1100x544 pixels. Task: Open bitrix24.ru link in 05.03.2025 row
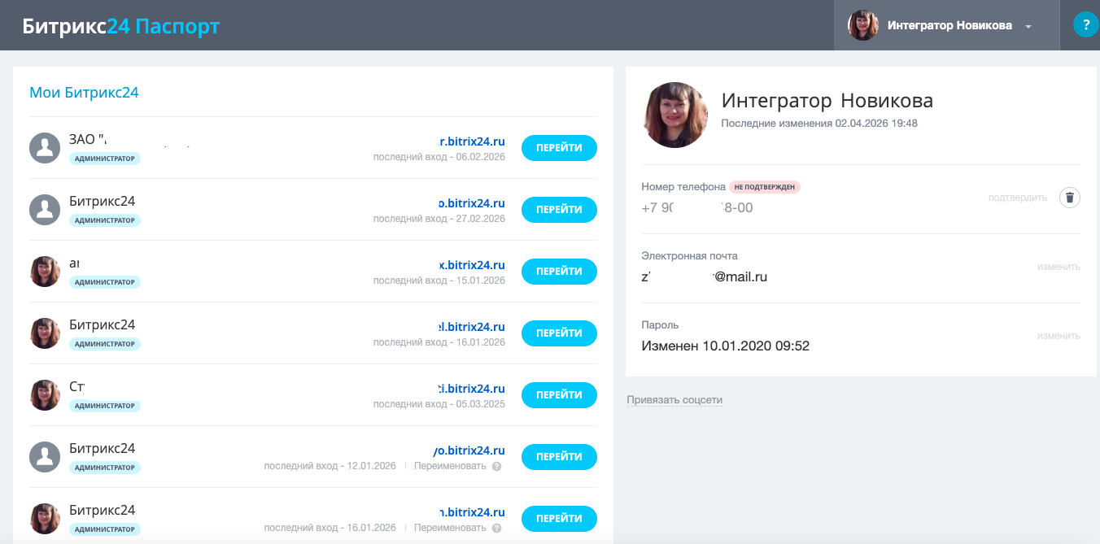click(x=472, y=389)
